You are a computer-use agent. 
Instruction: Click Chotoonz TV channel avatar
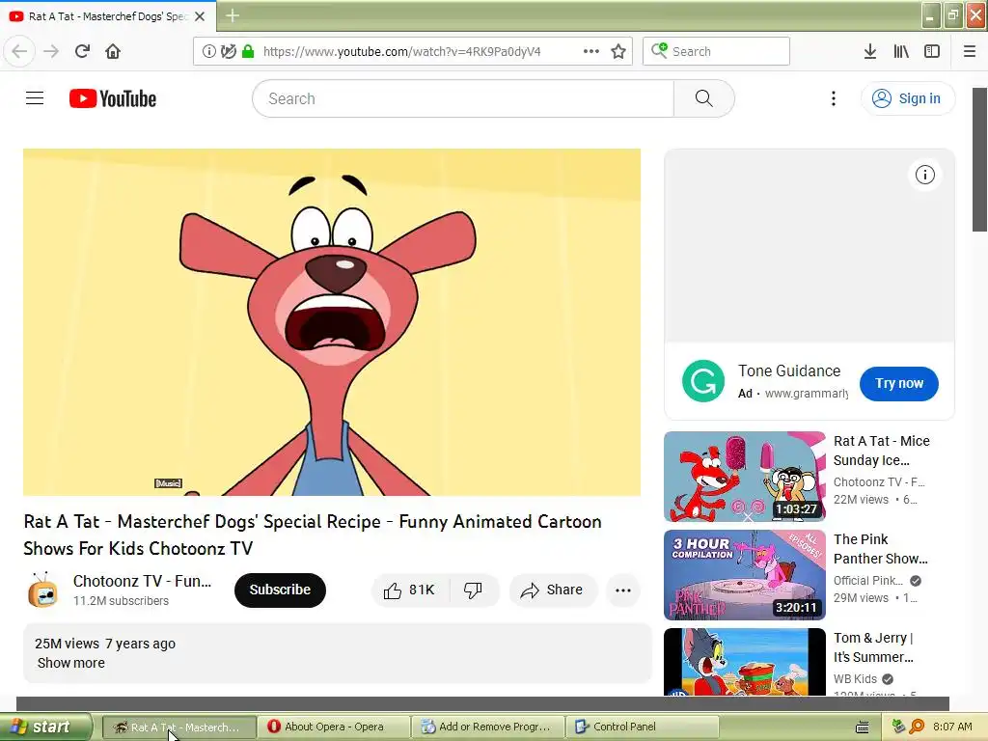(x=42, y=590)
